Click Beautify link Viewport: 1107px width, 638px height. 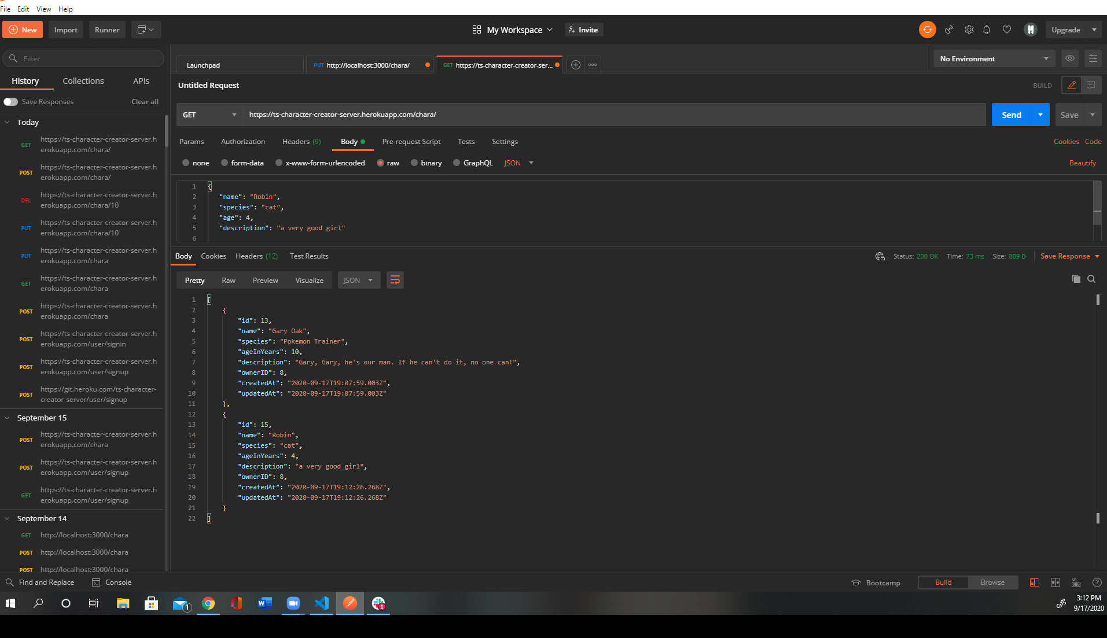(1083, 163)
